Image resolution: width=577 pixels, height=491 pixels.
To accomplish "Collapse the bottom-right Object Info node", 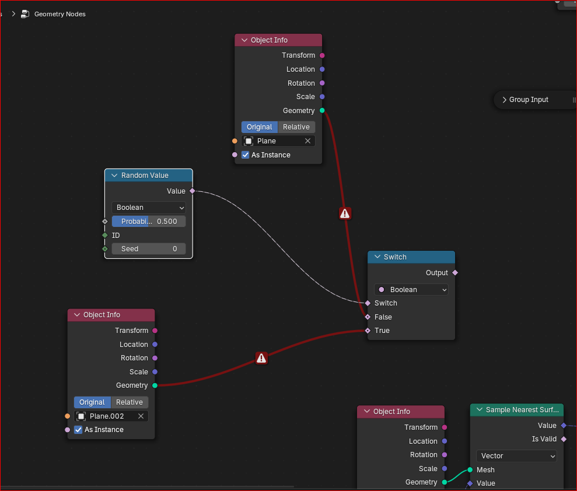I will (367, 411).
